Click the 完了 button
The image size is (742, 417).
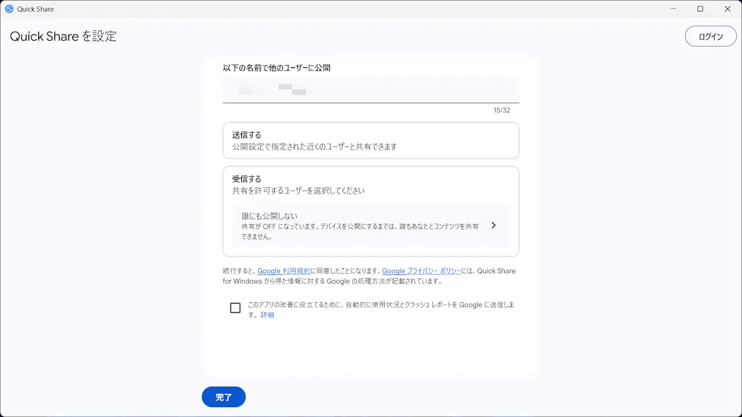(224, 397)
